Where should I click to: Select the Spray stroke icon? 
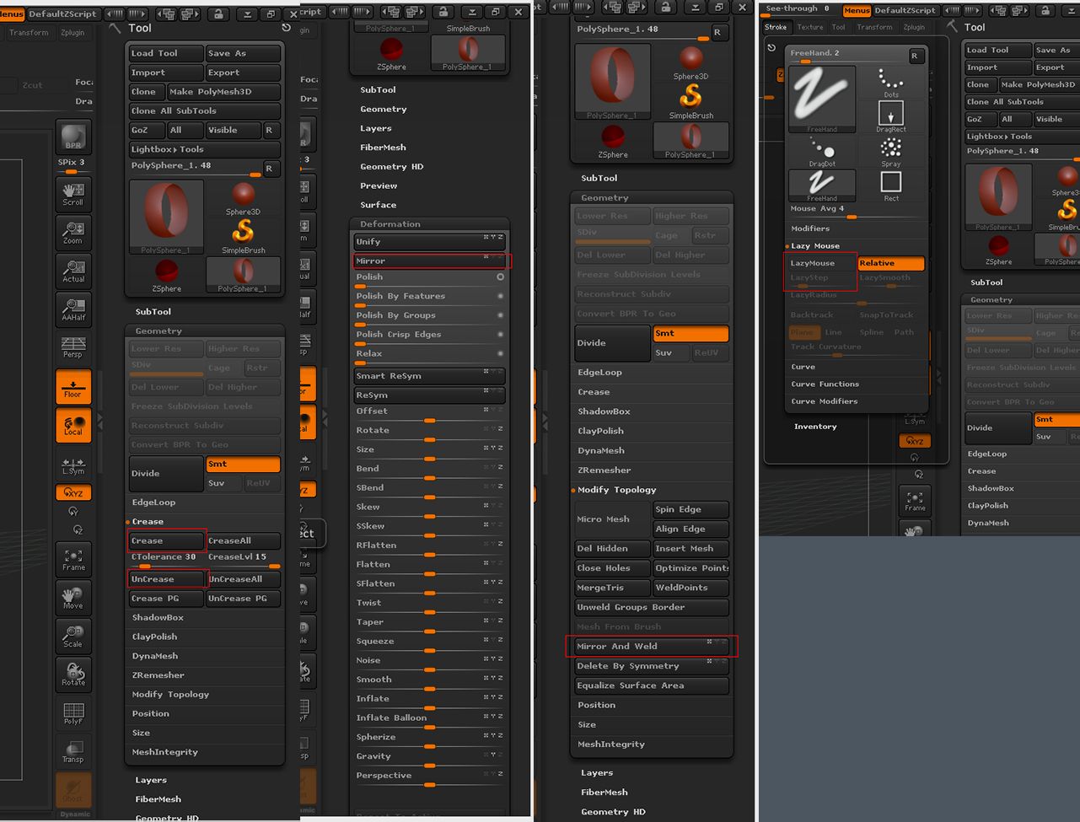889,148
